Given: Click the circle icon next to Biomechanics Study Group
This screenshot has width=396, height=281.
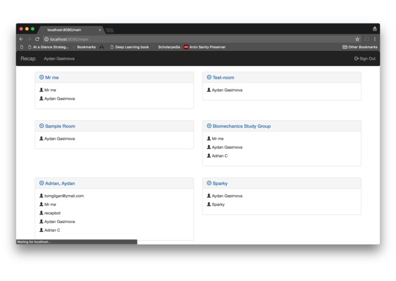Looking at the screenshot, I should [209, 126].
